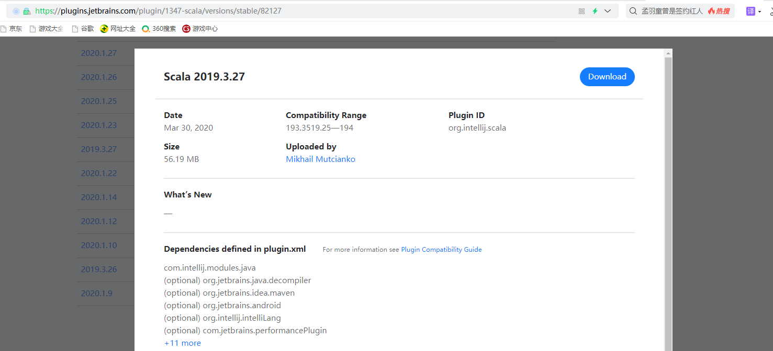Open the Plugin Compatibility Guide link

pyautogui.click(x=441, y=250)
